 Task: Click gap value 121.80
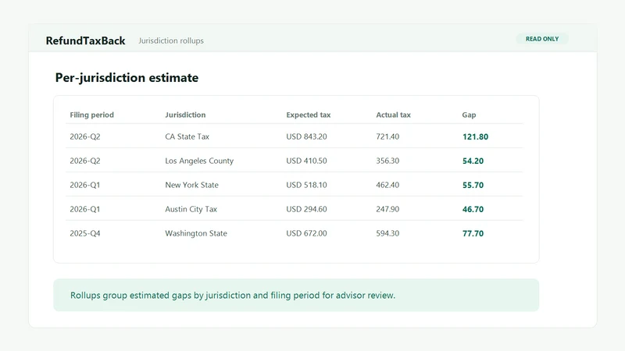[475, 137]
